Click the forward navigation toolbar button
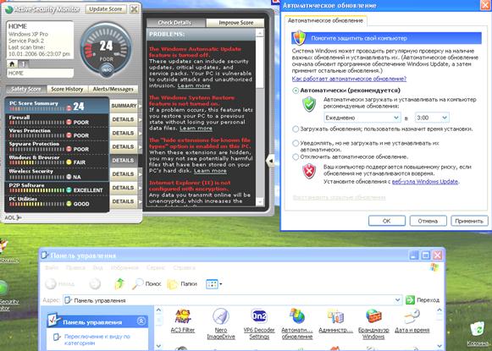Image resolution: width=492 pixels, height=351 pixels. 95,284
